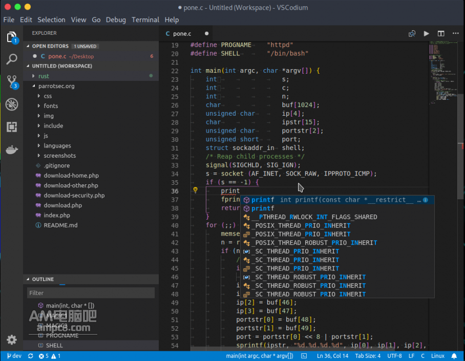Open the Source Control view
The width and height of the screenshot is (465, 361).
pyautogui.click(x=12, y=82)
